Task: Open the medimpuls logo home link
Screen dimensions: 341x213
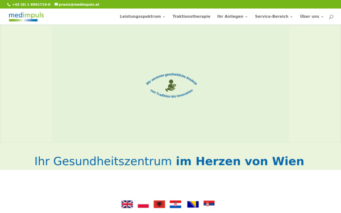Action: (26, 16)
